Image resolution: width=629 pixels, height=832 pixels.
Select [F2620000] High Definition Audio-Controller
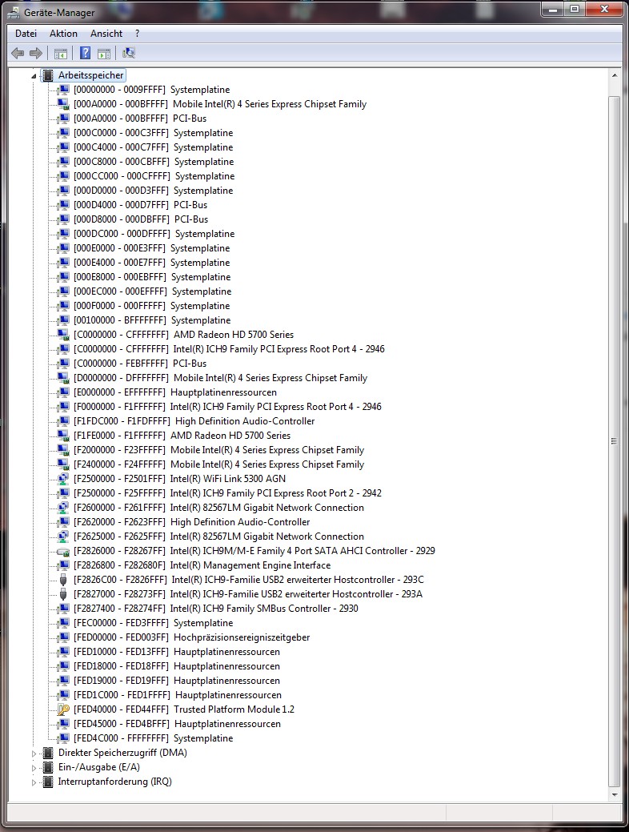192,522
